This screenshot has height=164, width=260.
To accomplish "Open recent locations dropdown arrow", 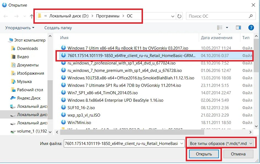I will (25, 16).
